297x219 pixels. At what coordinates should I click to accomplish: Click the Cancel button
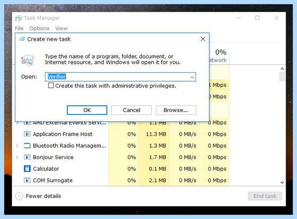point(132,110)
